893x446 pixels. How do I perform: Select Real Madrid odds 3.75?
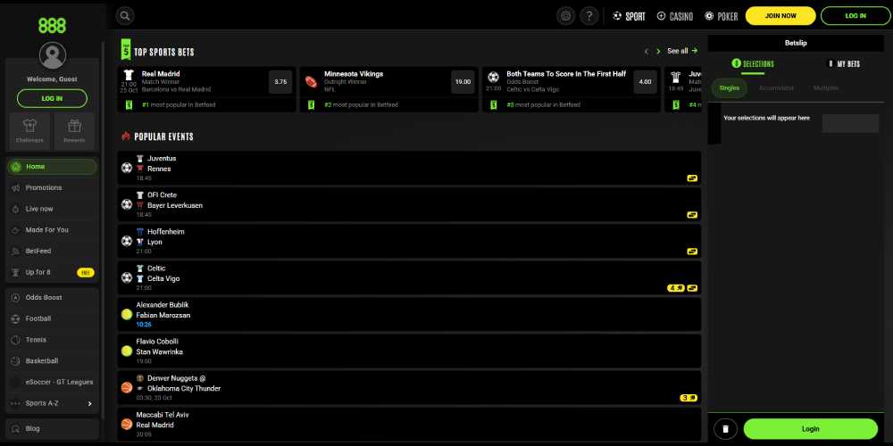[x=280, y=82]
